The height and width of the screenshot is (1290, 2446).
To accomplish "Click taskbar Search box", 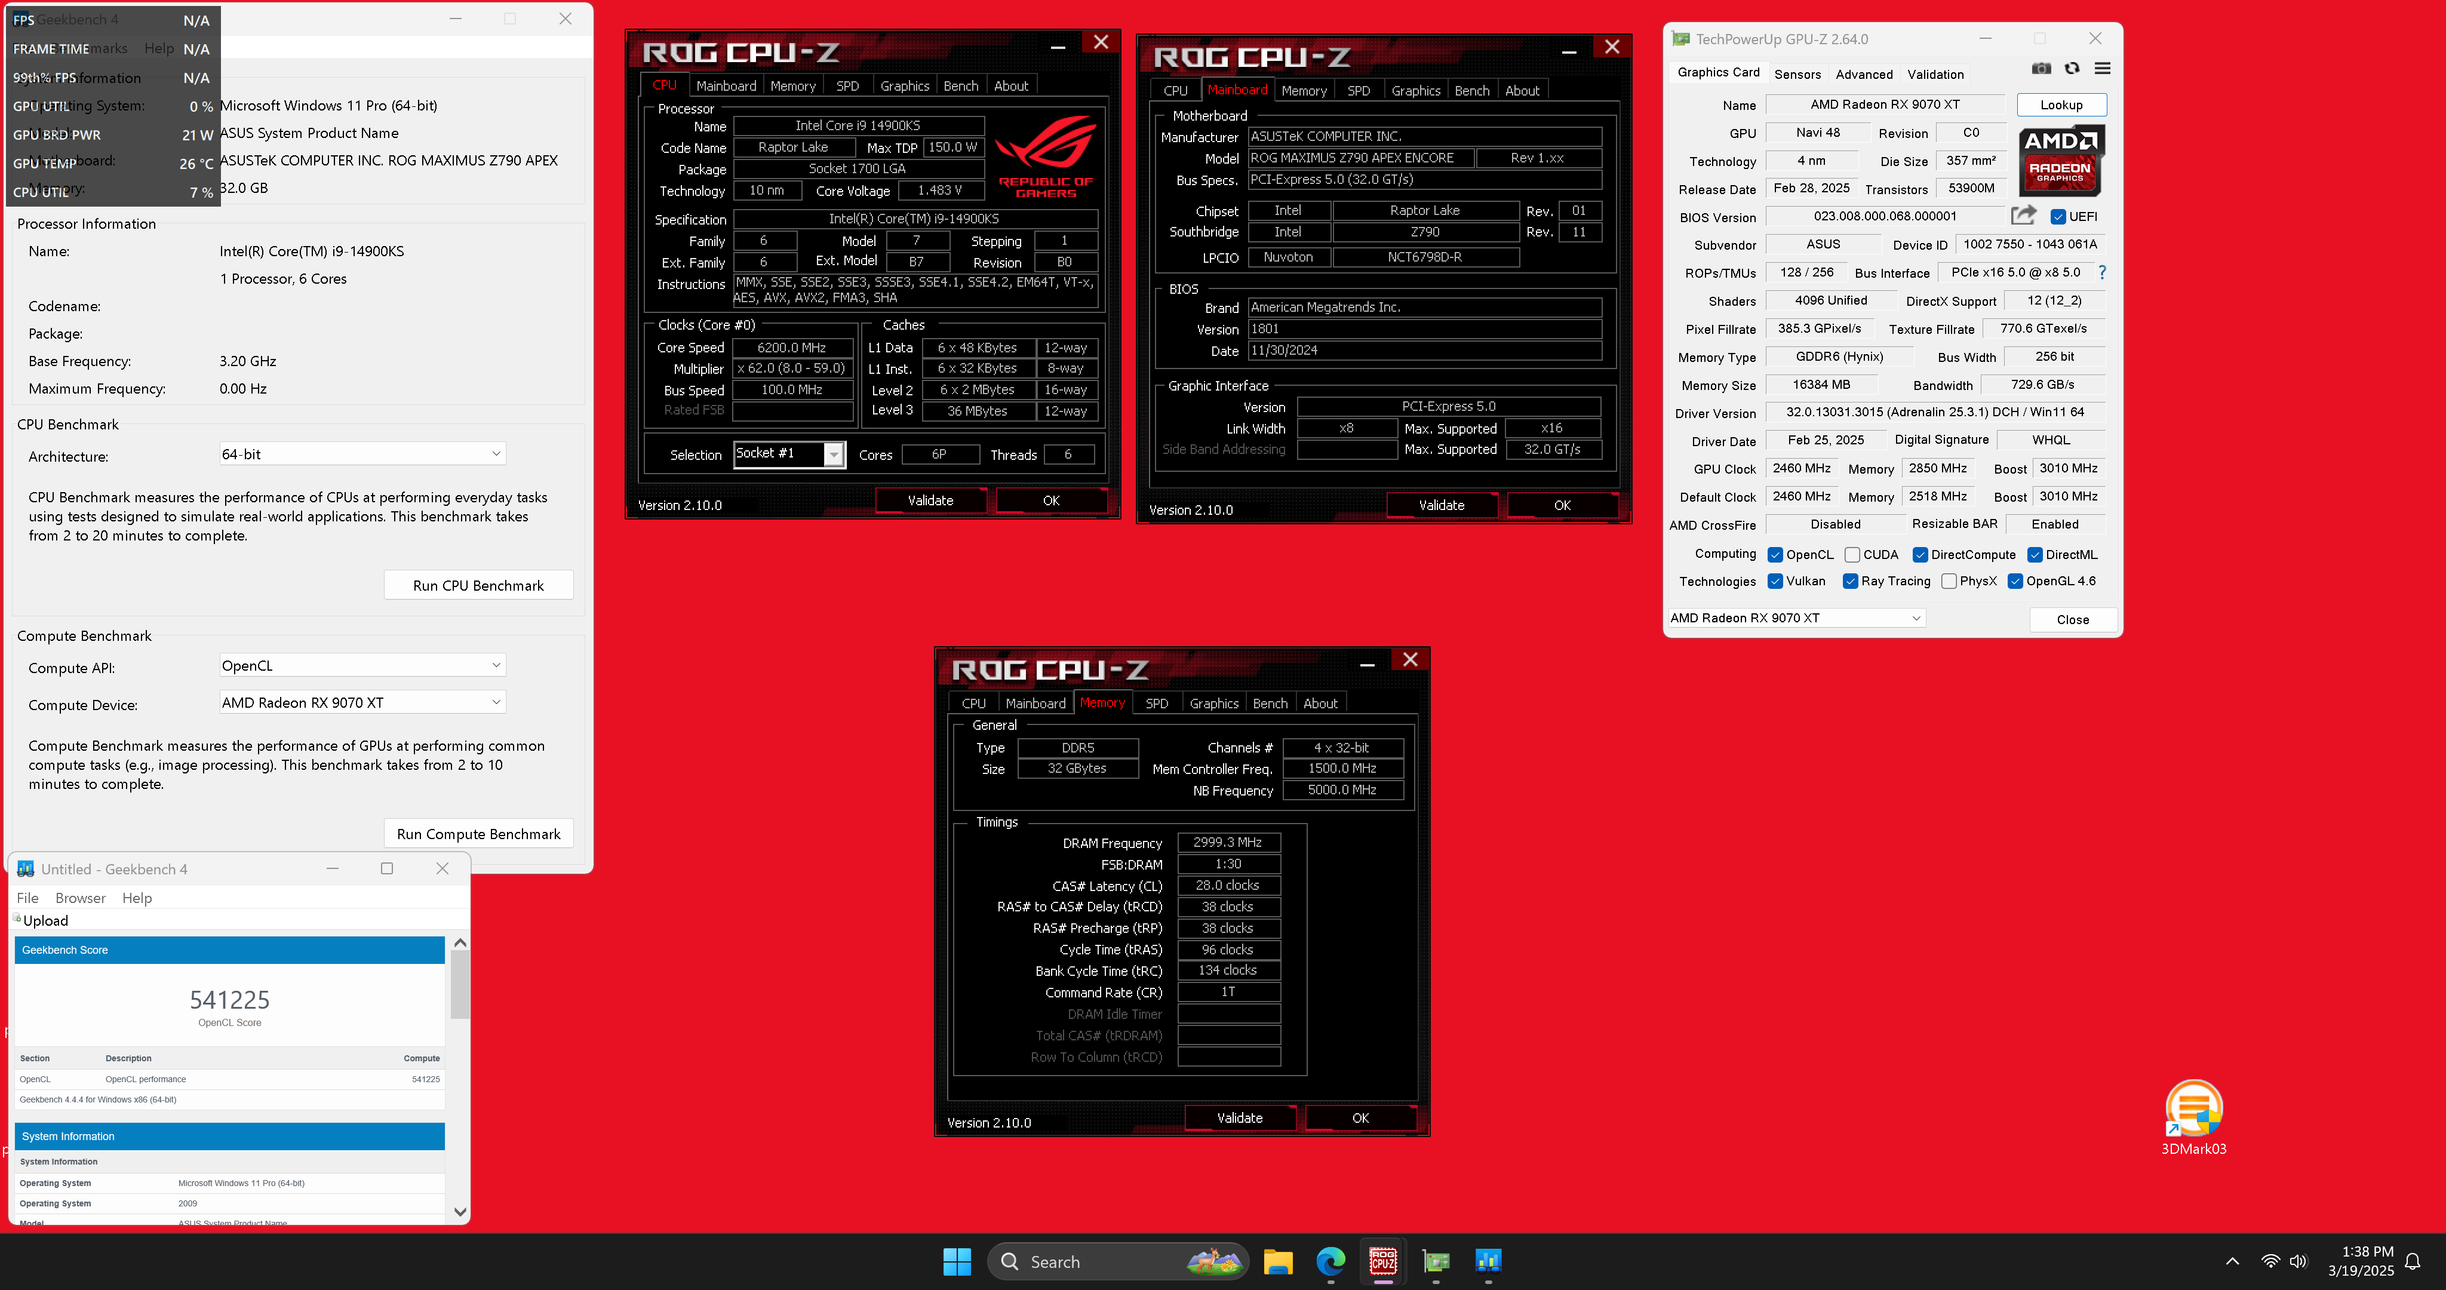I will (x=1118, y=1261).
